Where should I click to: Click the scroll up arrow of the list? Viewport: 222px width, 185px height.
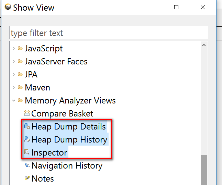(x=204, y=45)
